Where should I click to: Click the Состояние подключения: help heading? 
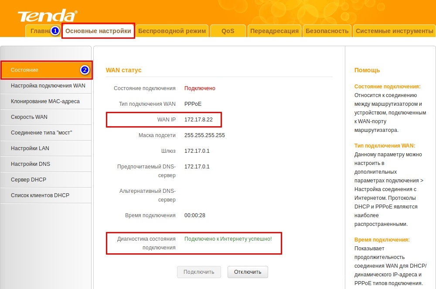(x=387, y=87)
